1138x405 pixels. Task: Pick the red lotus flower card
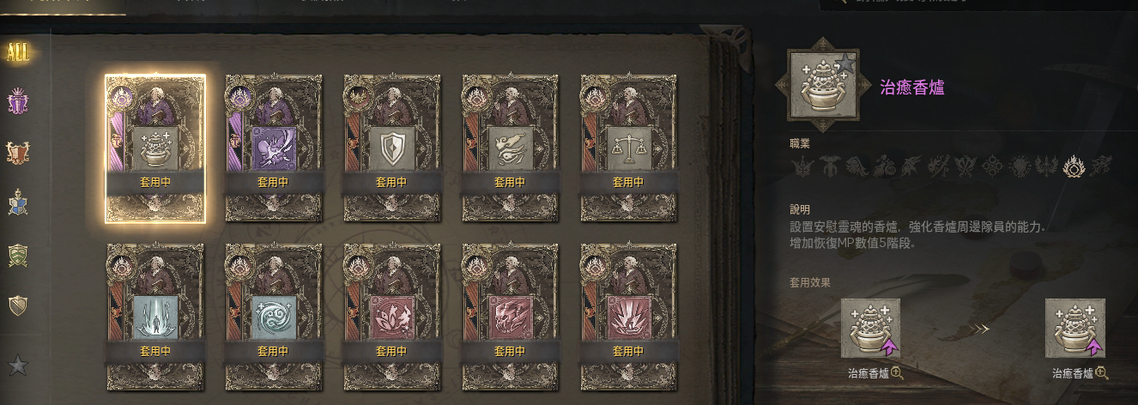click(x=392, y=317)
